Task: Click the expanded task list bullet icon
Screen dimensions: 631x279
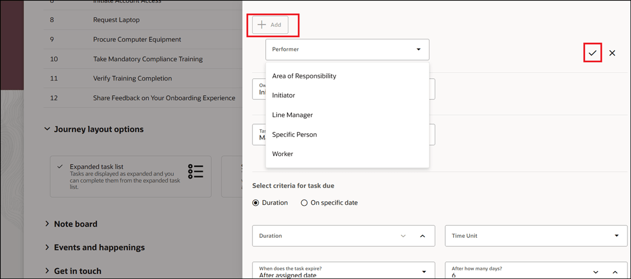Action: click(x=196, y=171)
